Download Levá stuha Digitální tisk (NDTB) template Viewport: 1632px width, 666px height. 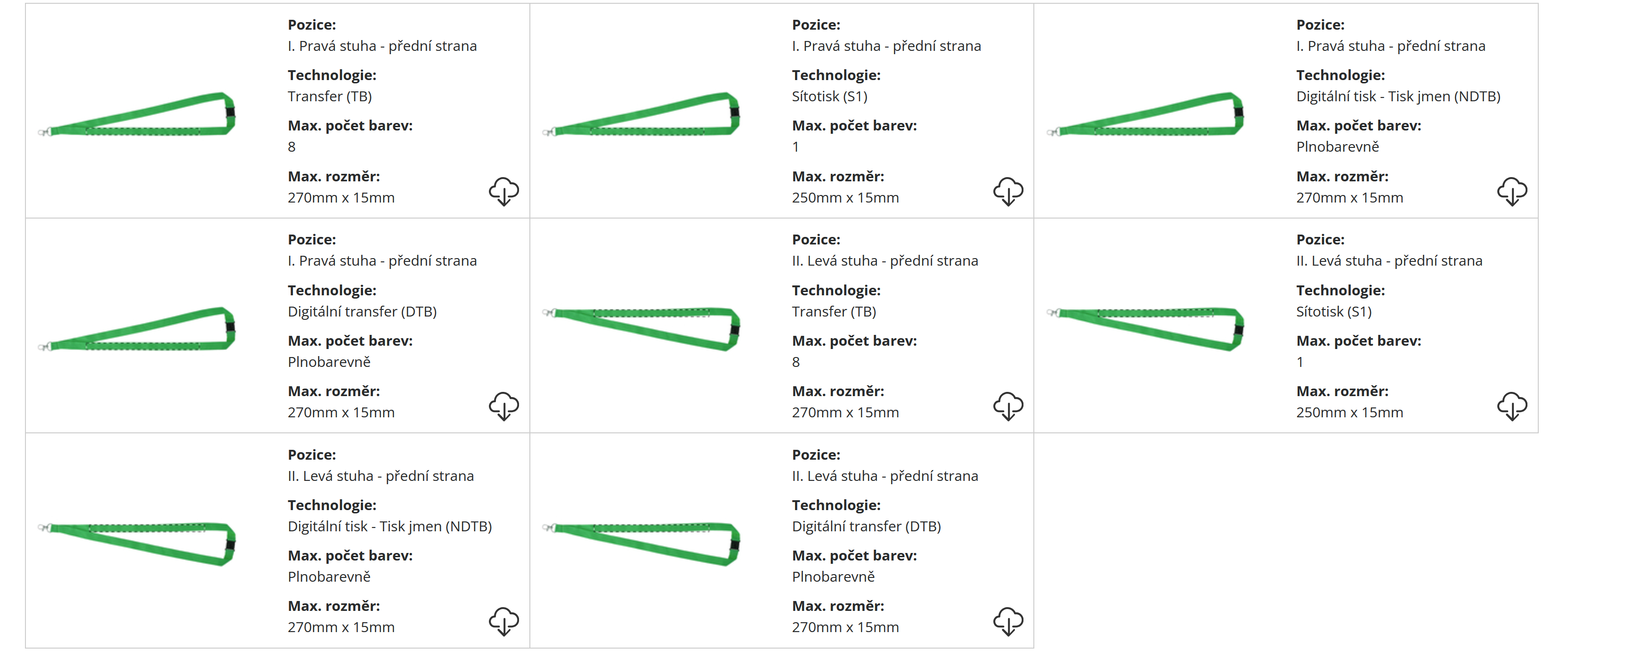pos(503,621)
